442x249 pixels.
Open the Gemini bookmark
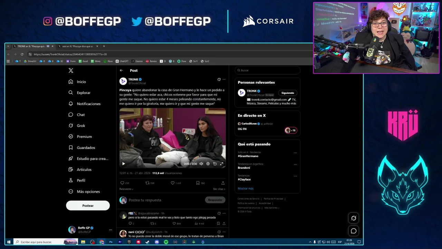[137, 61]
